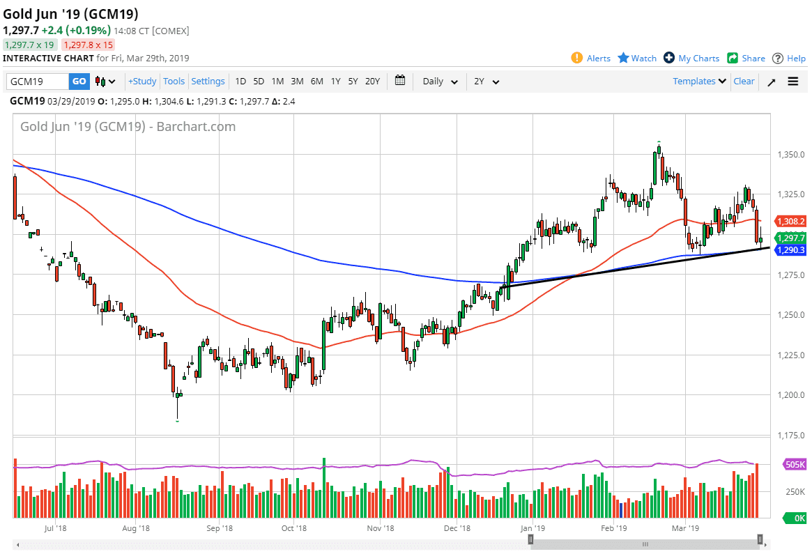Select the 1M time range
The width and height of the screenshot is (812, 554).
click(277, 82)
